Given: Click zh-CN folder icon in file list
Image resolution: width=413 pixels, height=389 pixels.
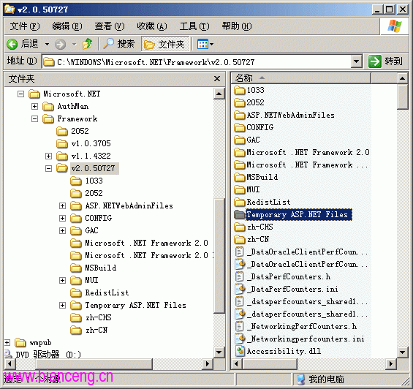Looking at the screenshot, I should [x=239, y=240].
